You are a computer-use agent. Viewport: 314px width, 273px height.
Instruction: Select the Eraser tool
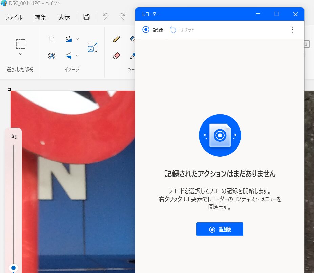(x=117, y=56)
